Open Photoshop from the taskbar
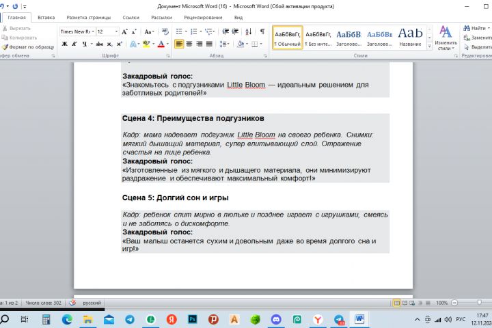The width and height of the screenshot is (492, 328). (x=192, y=320)
